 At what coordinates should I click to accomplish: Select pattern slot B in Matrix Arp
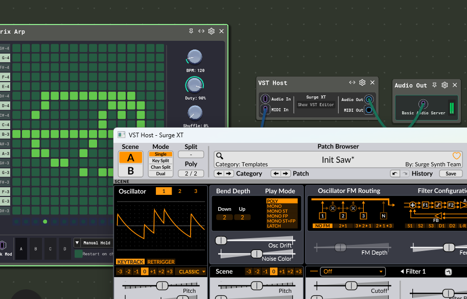(36, 248)
